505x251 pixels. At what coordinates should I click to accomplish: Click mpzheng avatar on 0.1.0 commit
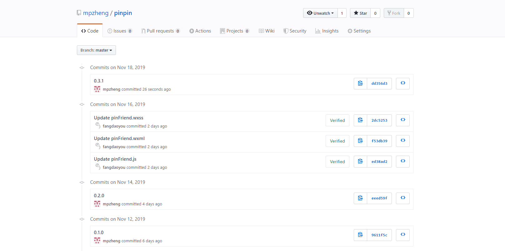click(97, 241)
